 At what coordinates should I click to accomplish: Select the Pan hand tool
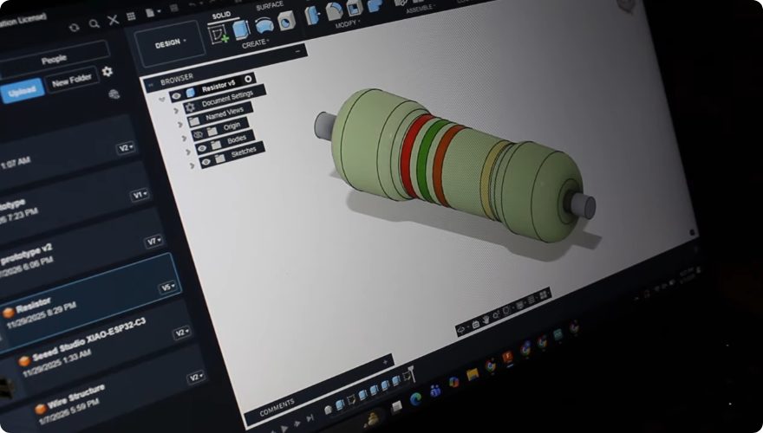486,320
